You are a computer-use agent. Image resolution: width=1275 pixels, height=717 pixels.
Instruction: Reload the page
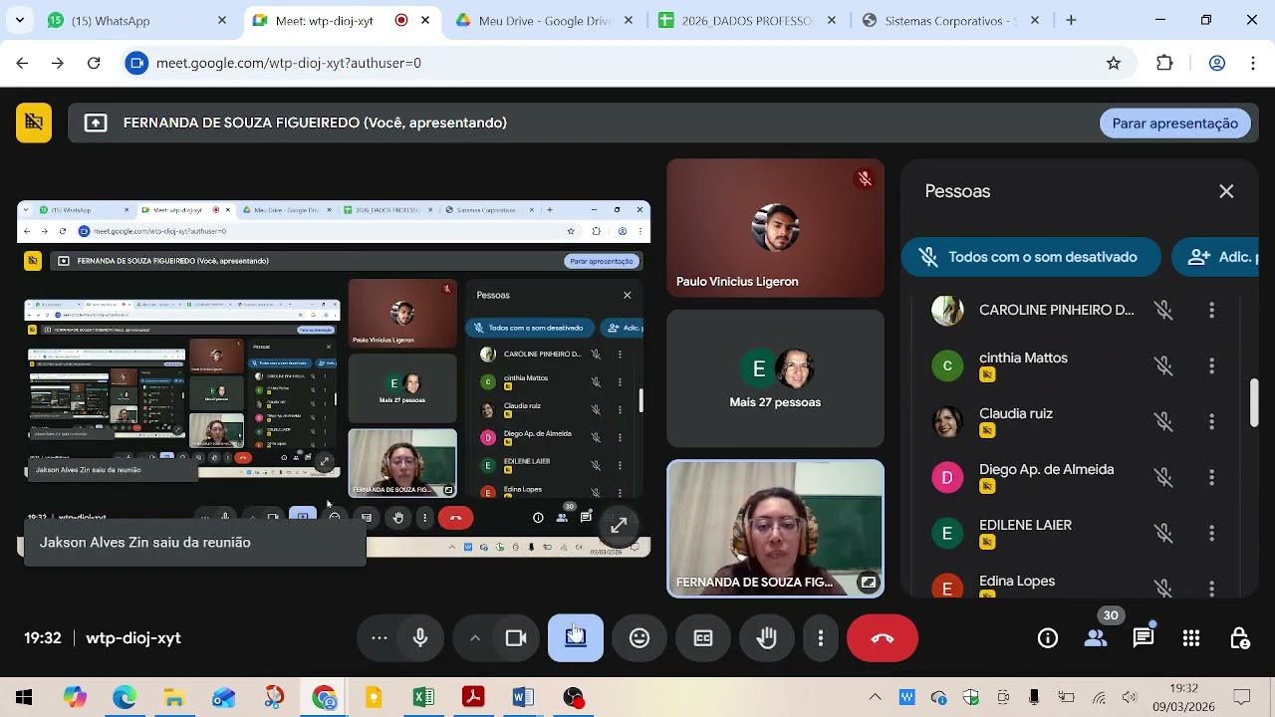coord(94,63)
